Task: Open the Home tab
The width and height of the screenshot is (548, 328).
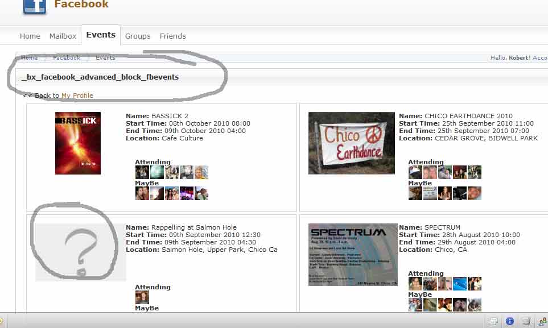Action: click(x=30, y=36)
